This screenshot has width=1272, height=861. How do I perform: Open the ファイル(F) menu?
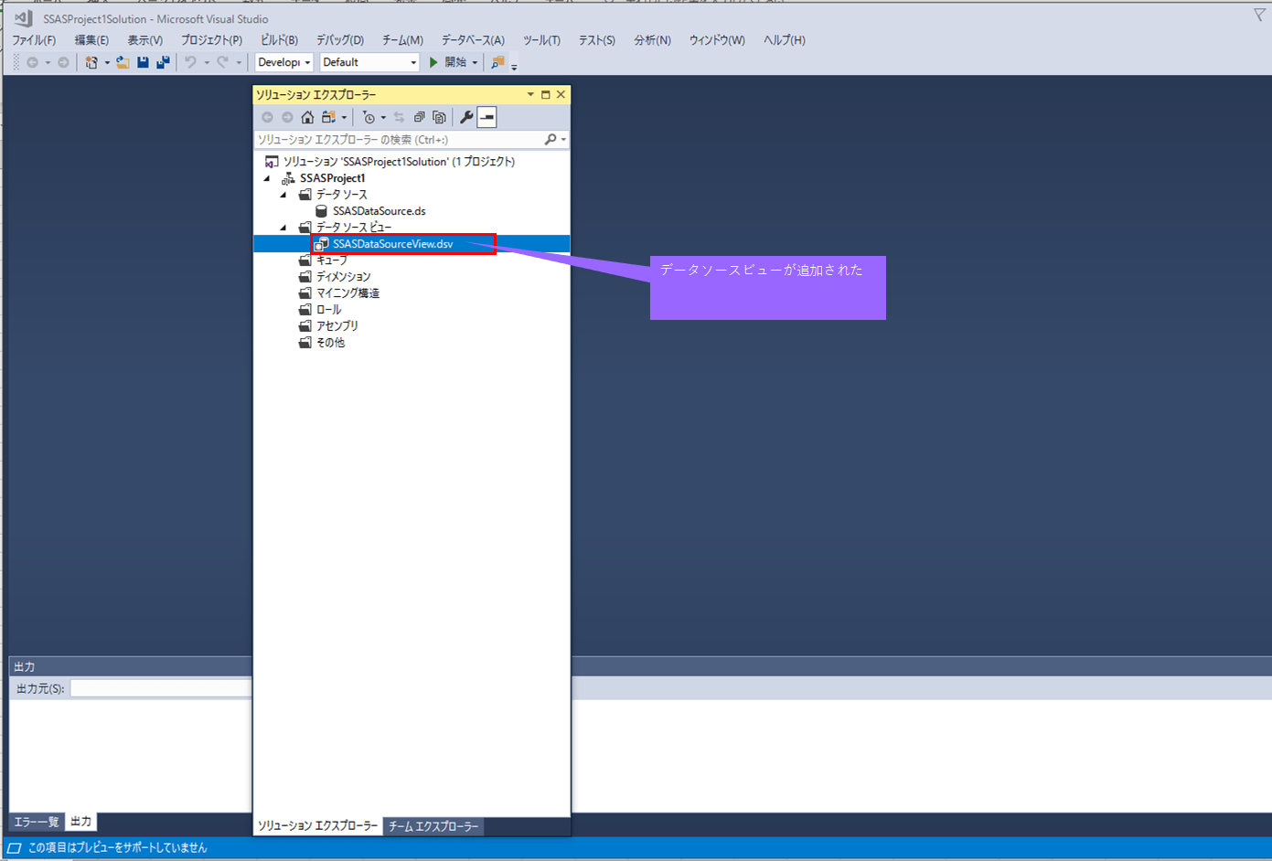tap(34, 40)
